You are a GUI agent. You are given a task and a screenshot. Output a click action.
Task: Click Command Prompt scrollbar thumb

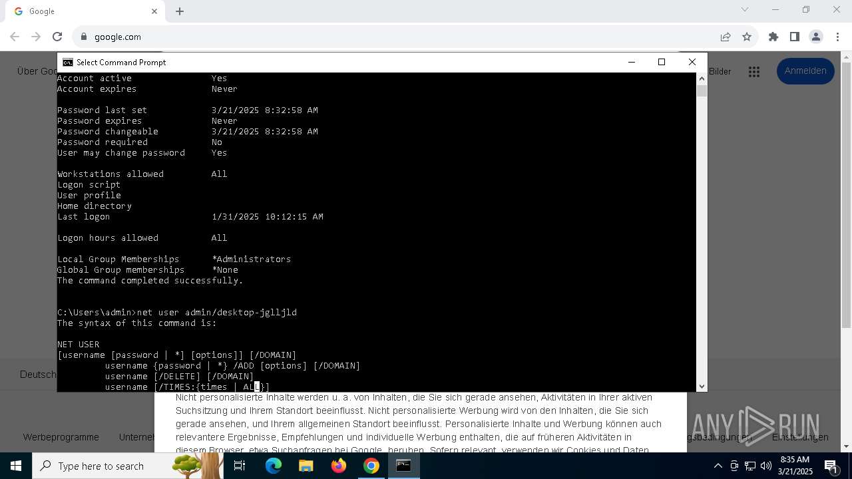point(702,90)
